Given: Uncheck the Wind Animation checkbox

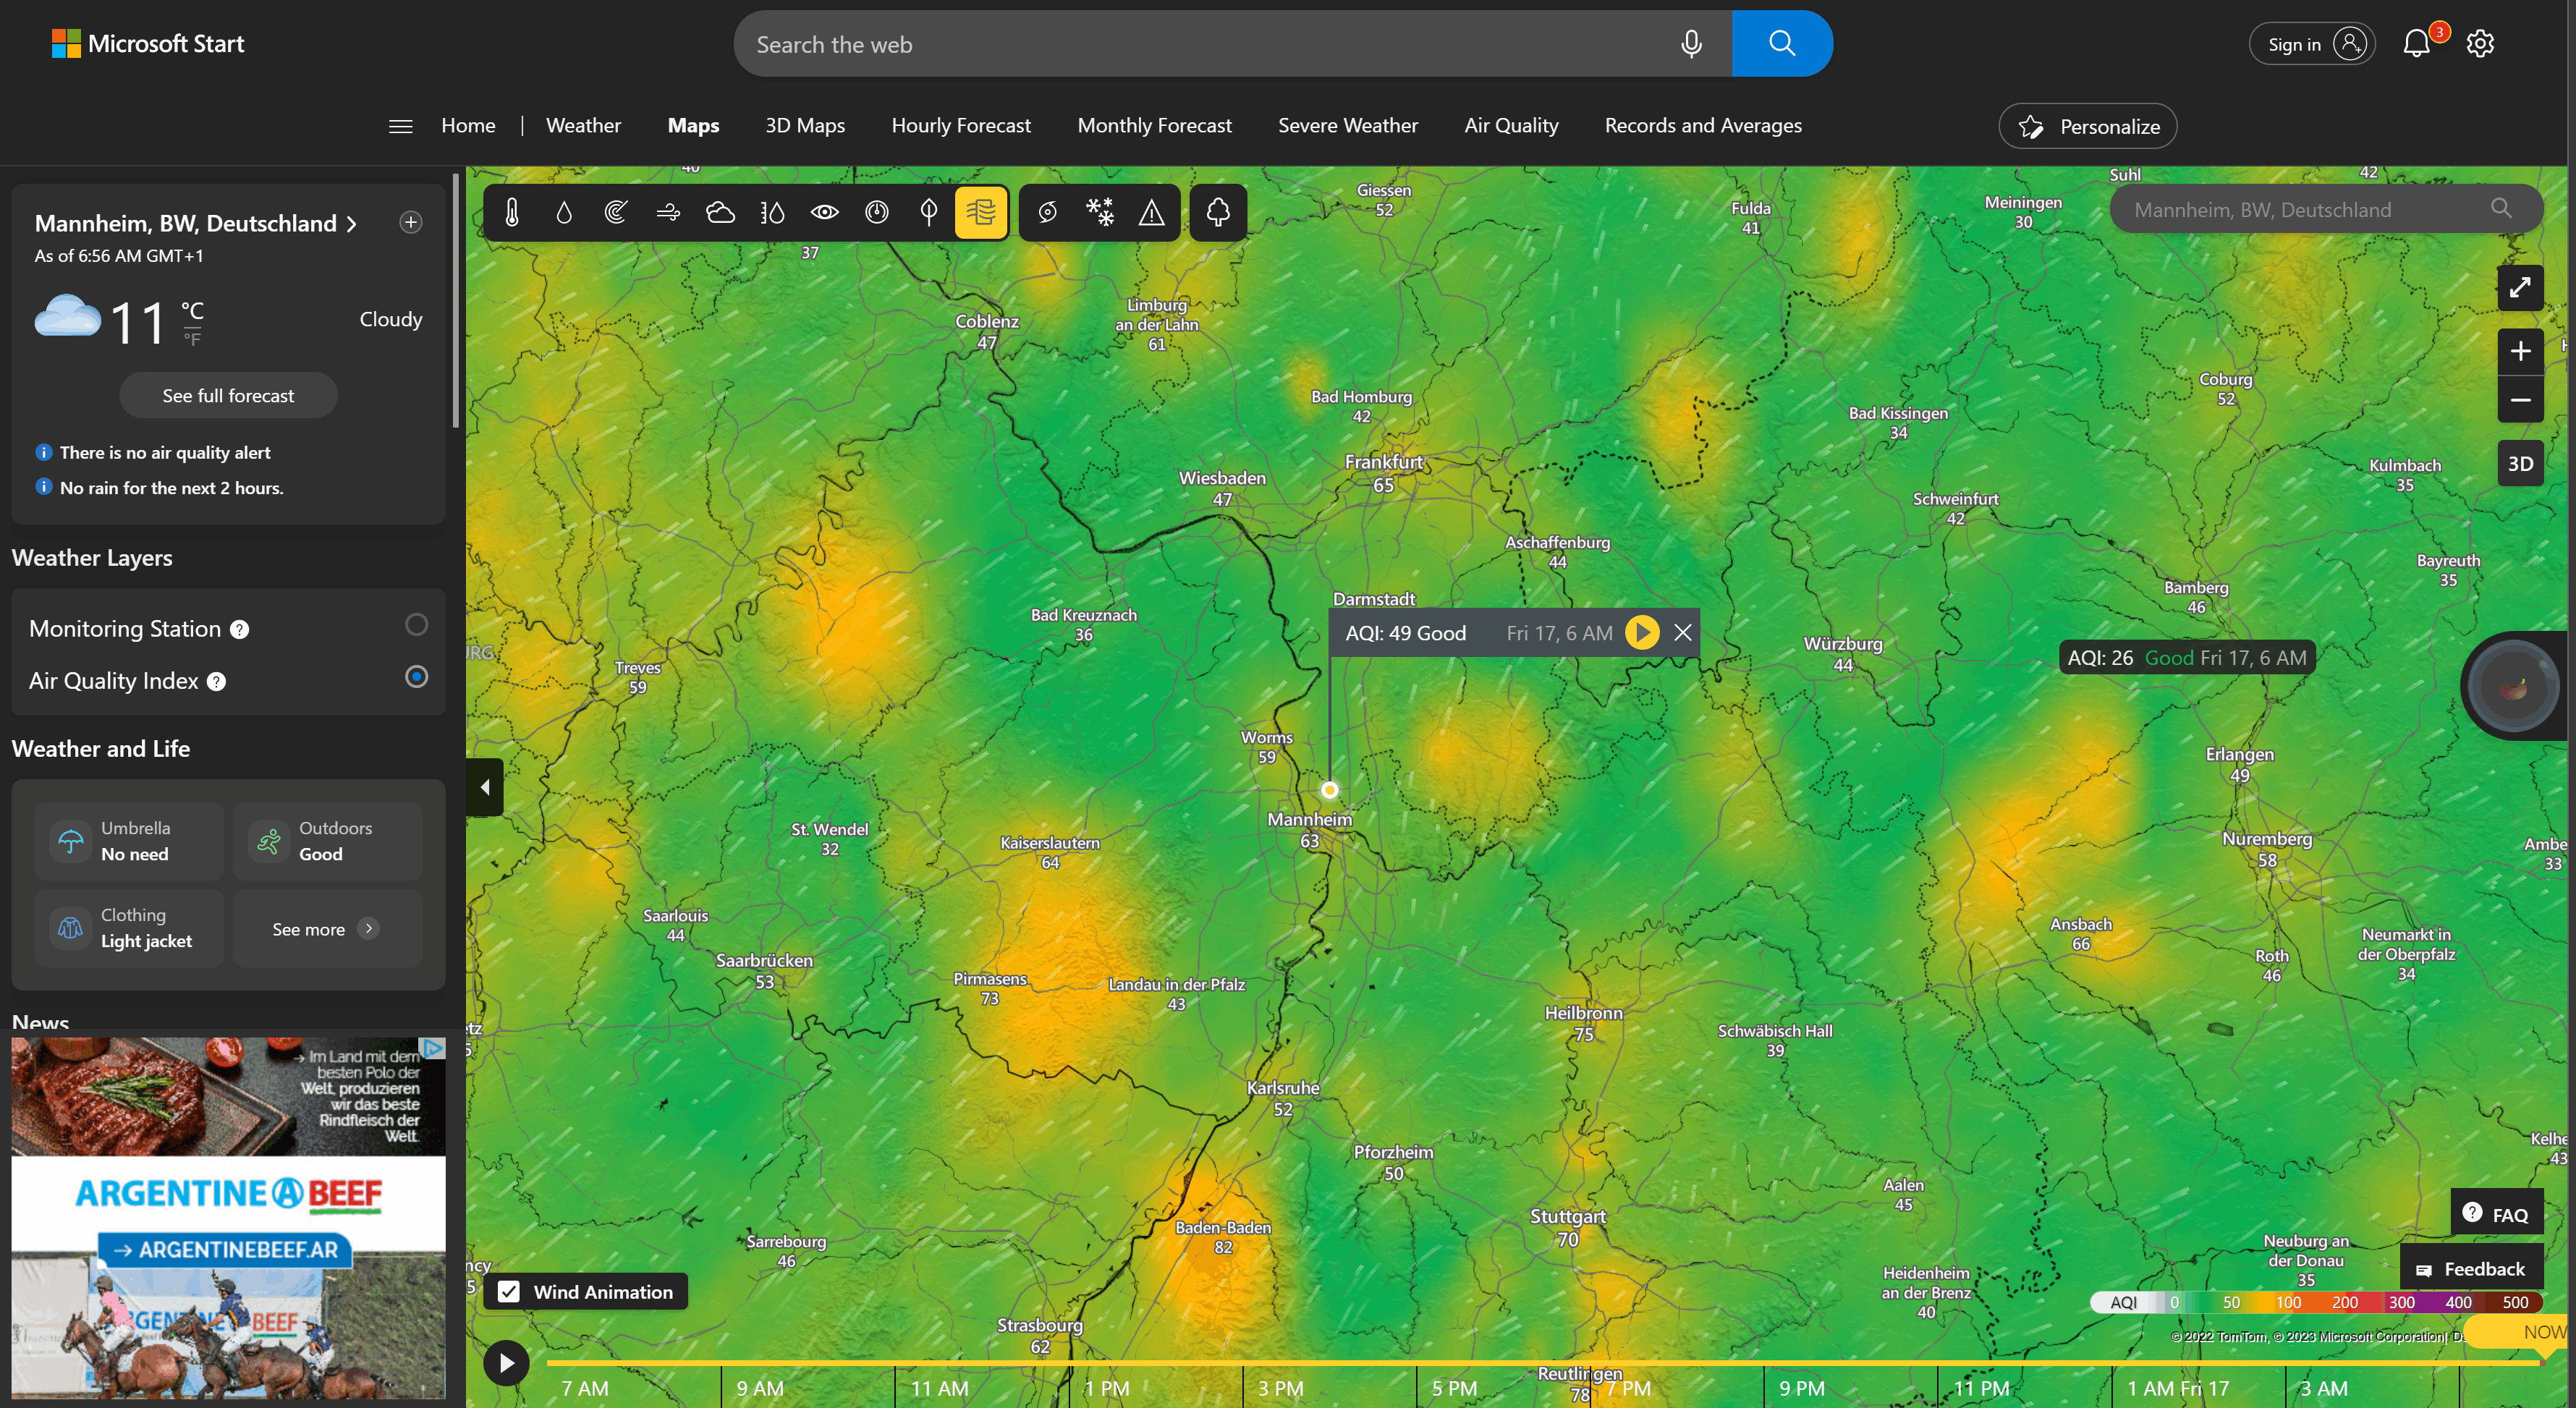Looking at the screenshot, I should (x=509, y=1291).
